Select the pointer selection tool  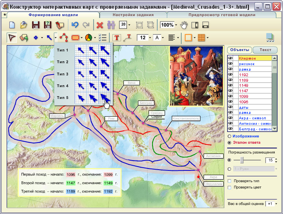pos(12,38)
